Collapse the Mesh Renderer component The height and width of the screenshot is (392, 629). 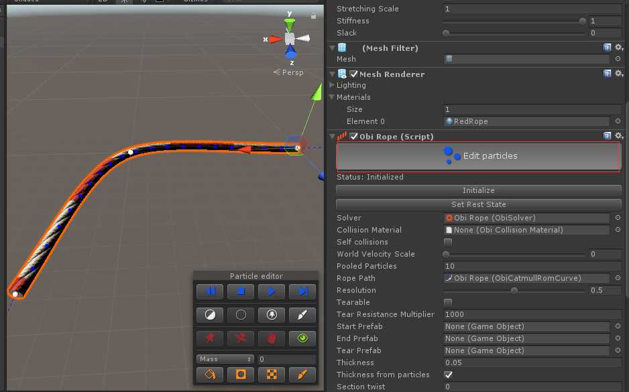pos(332,74)
